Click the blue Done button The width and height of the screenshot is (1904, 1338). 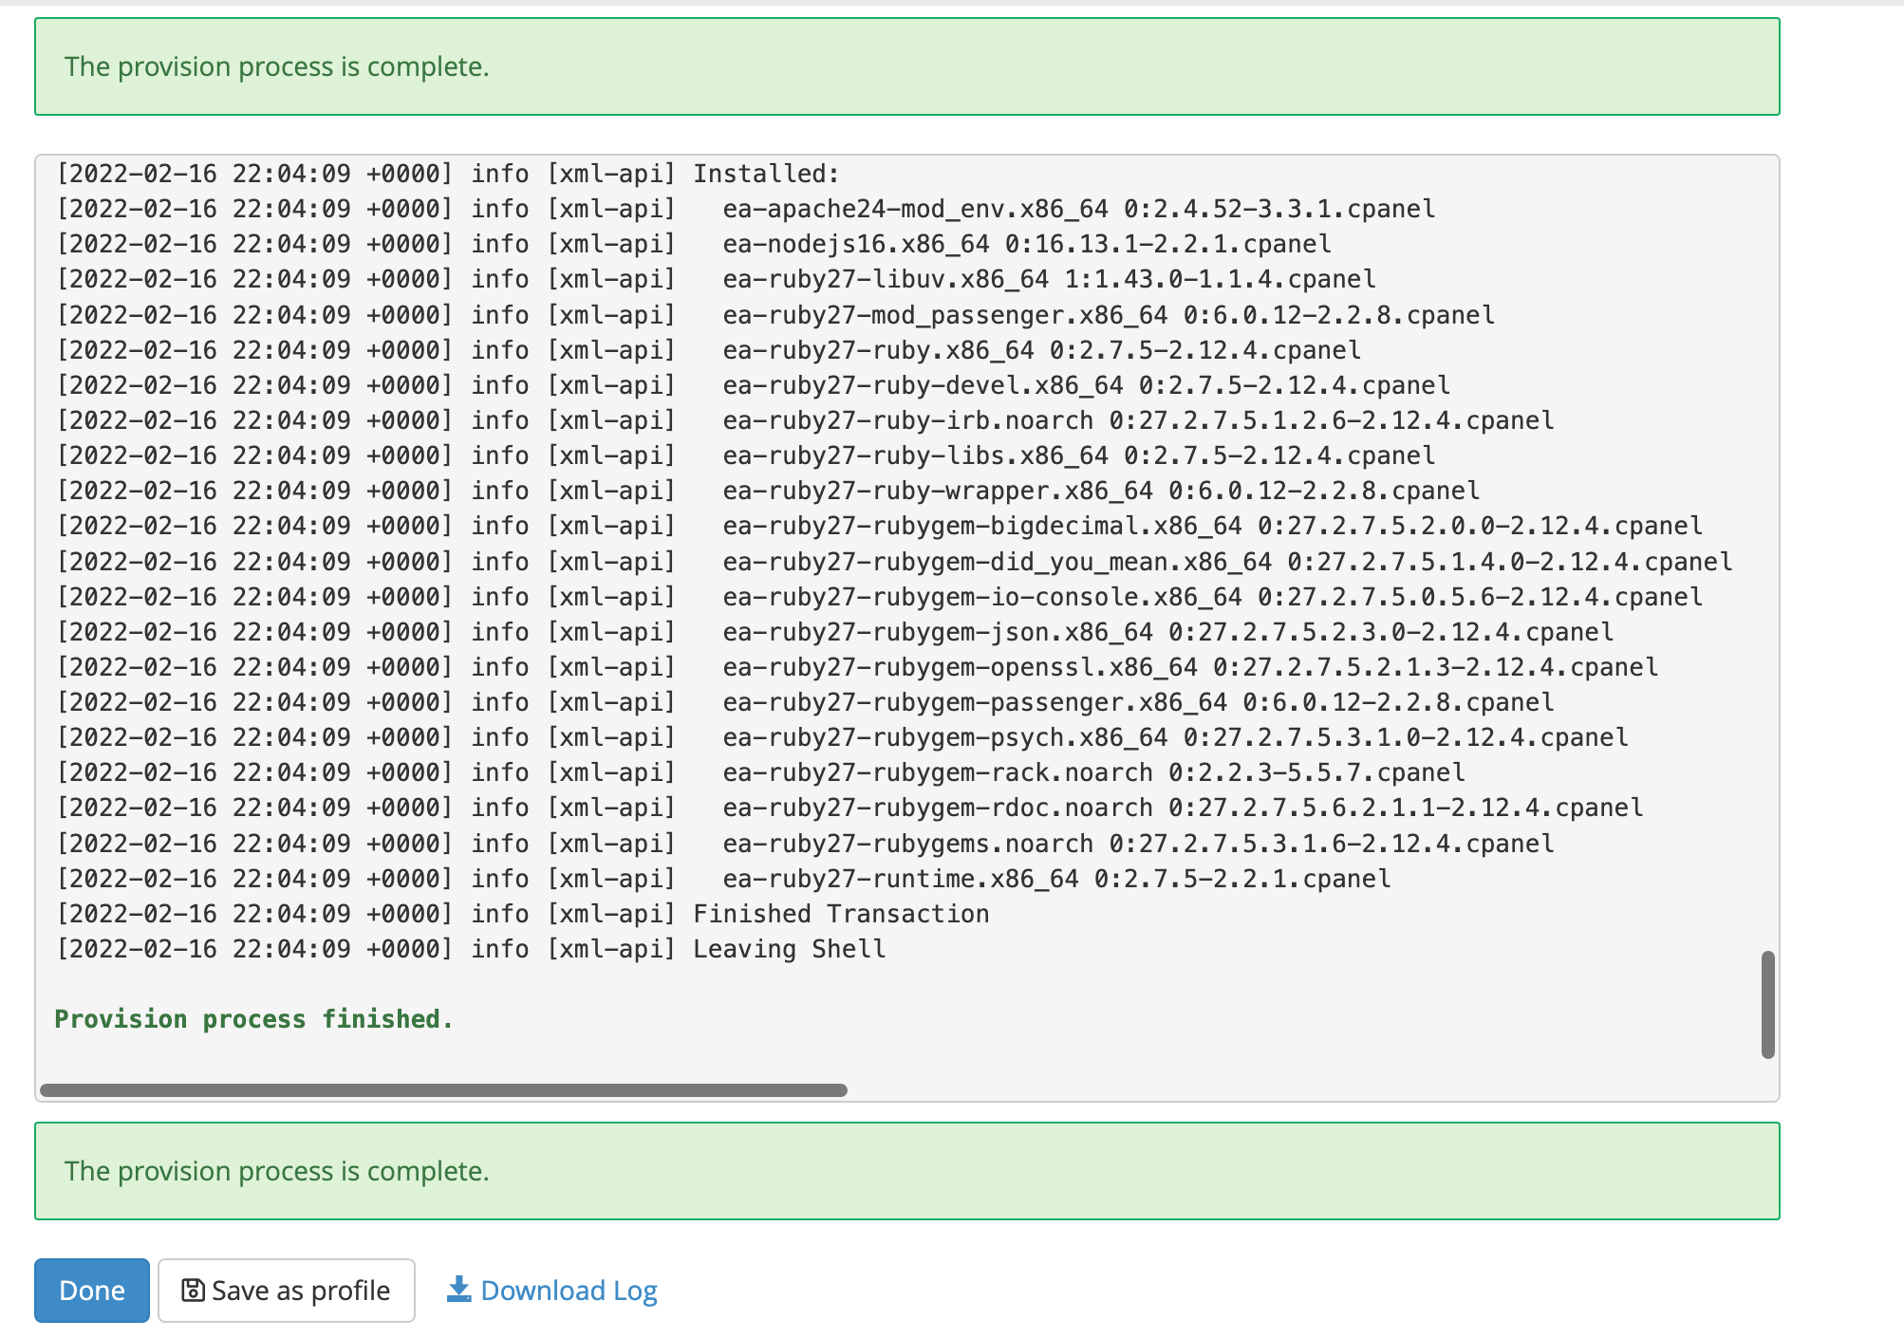tap(92, 1291)
